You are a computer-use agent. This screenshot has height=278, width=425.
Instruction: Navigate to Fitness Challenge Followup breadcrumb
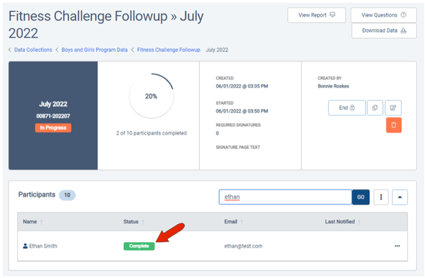click(x=169, y=50)
